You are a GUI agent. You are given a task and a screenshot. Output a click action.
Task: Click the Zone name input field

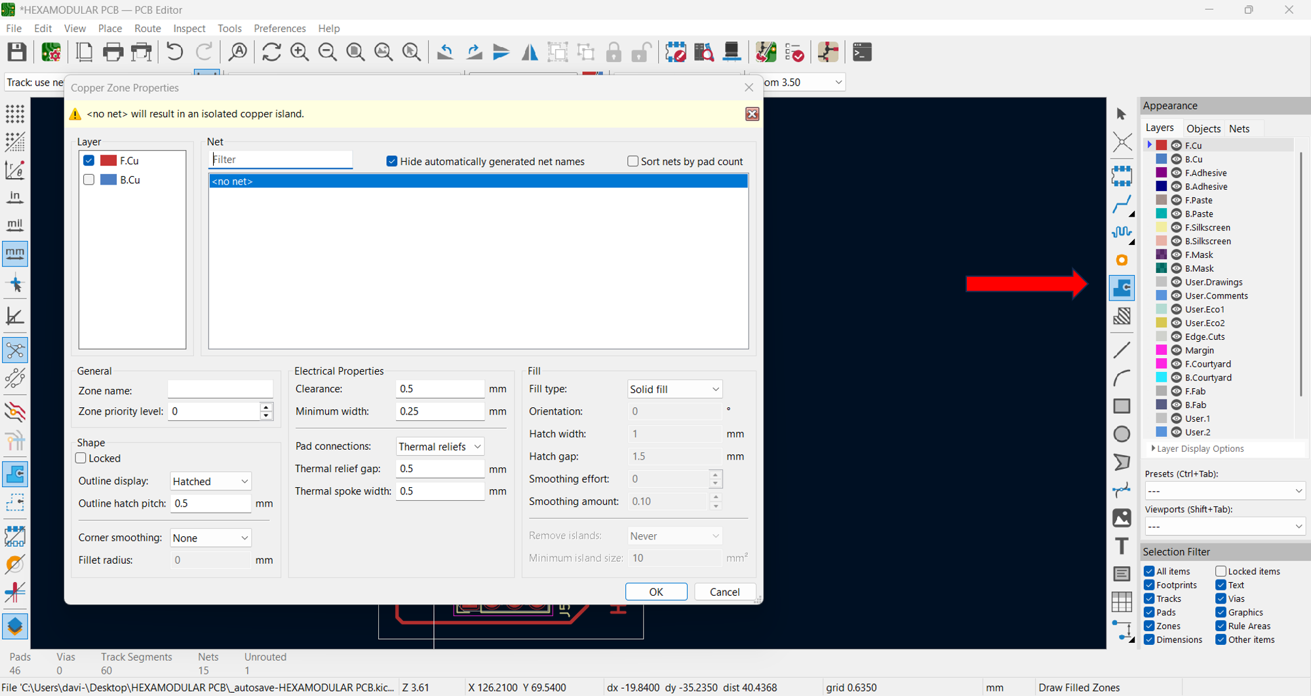pyautogui.click(x=220, y=389)
